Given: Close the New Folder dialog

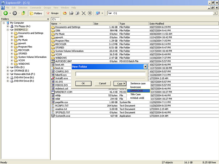Looking at the screenshot, I should coord(145,67).
